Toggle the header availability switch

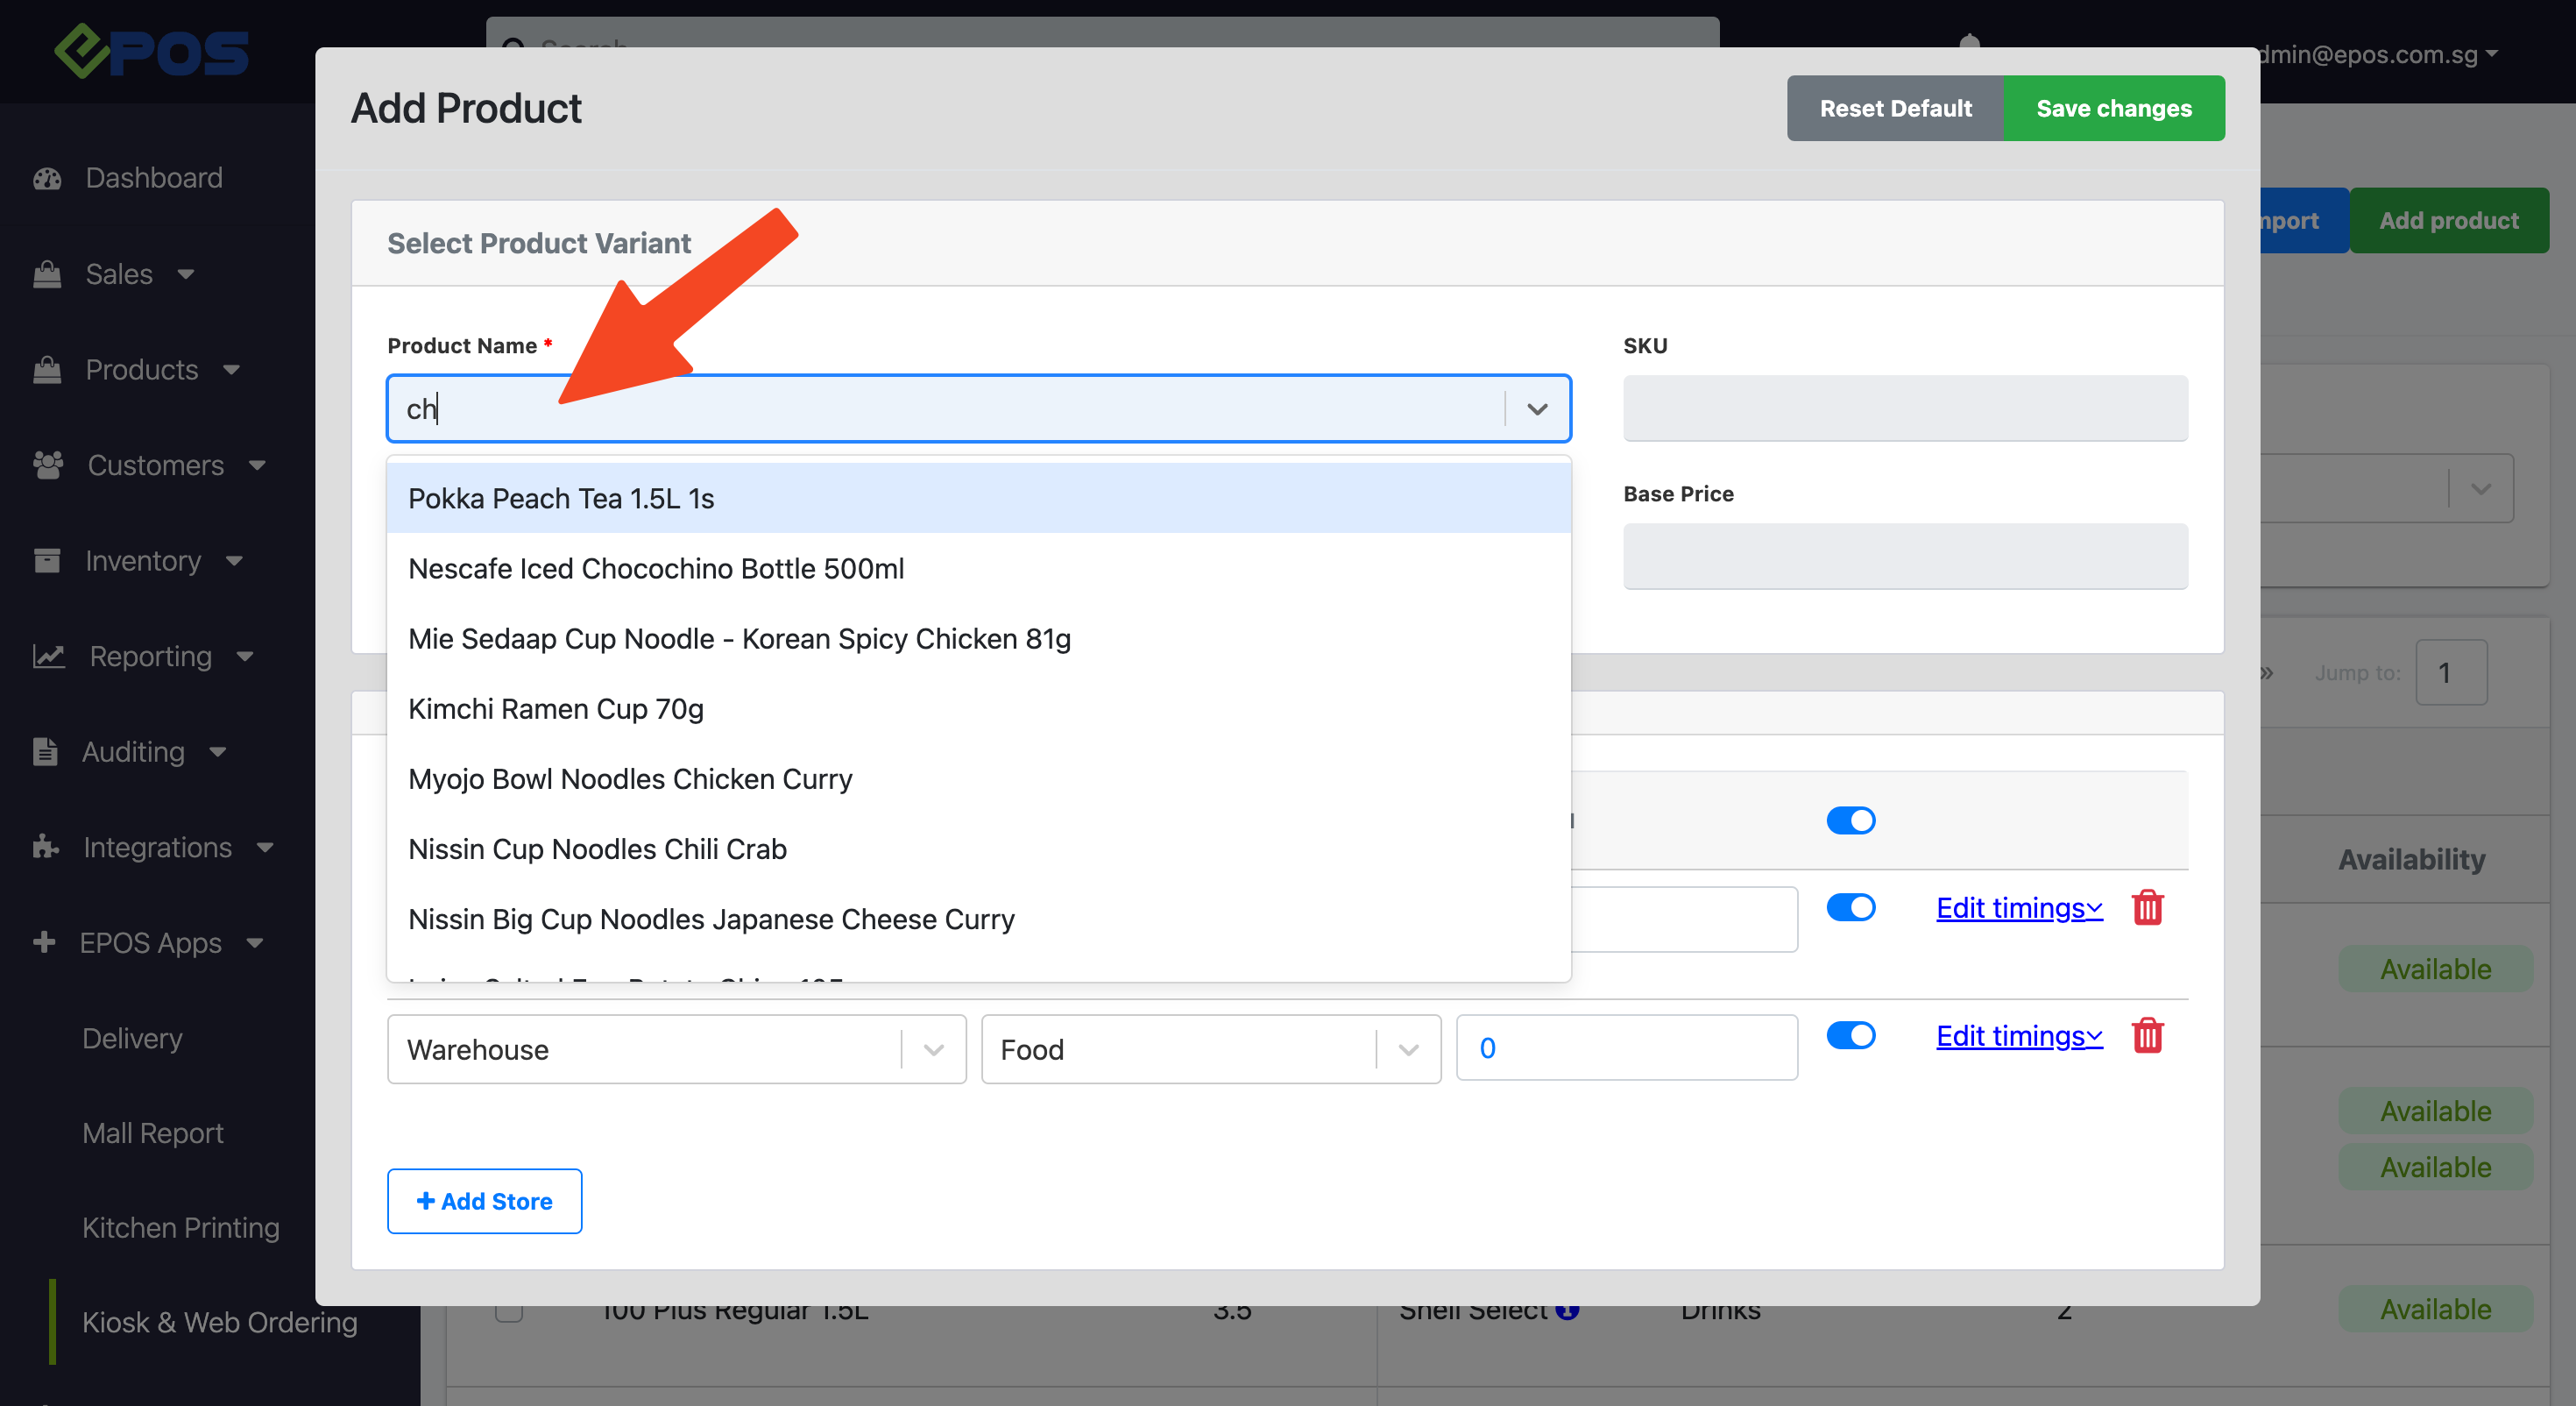(x=1850, y=820)
